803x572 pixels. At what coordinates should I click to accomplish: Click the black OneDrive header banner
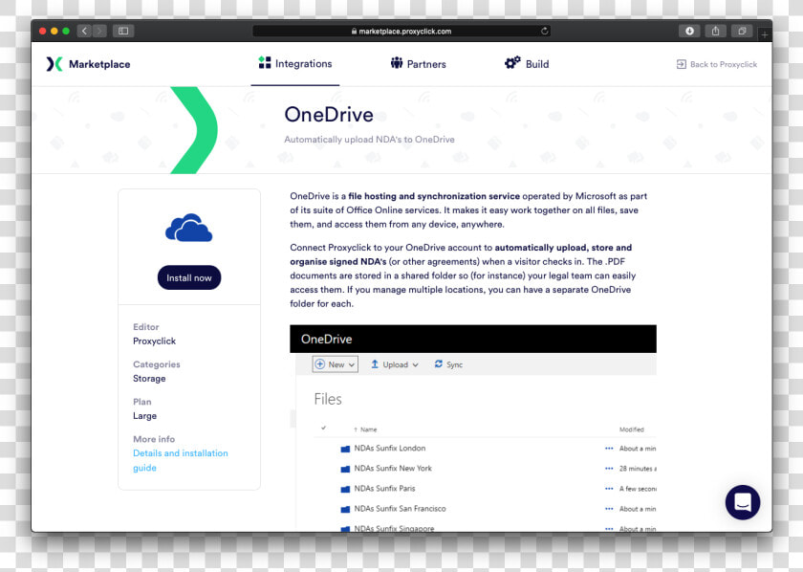pyautogui.click(x=472, y=339)
